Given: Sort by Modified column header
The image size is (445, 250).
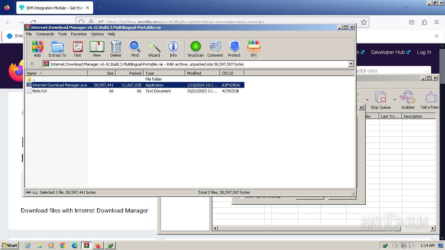Looking at the screenshot, I should tap(202, 73).
